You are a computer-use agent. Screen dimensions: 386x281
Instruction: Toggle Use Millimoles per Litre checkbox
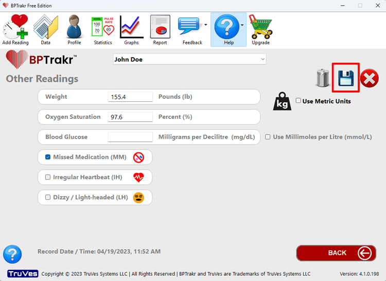(x=268, y=137)
